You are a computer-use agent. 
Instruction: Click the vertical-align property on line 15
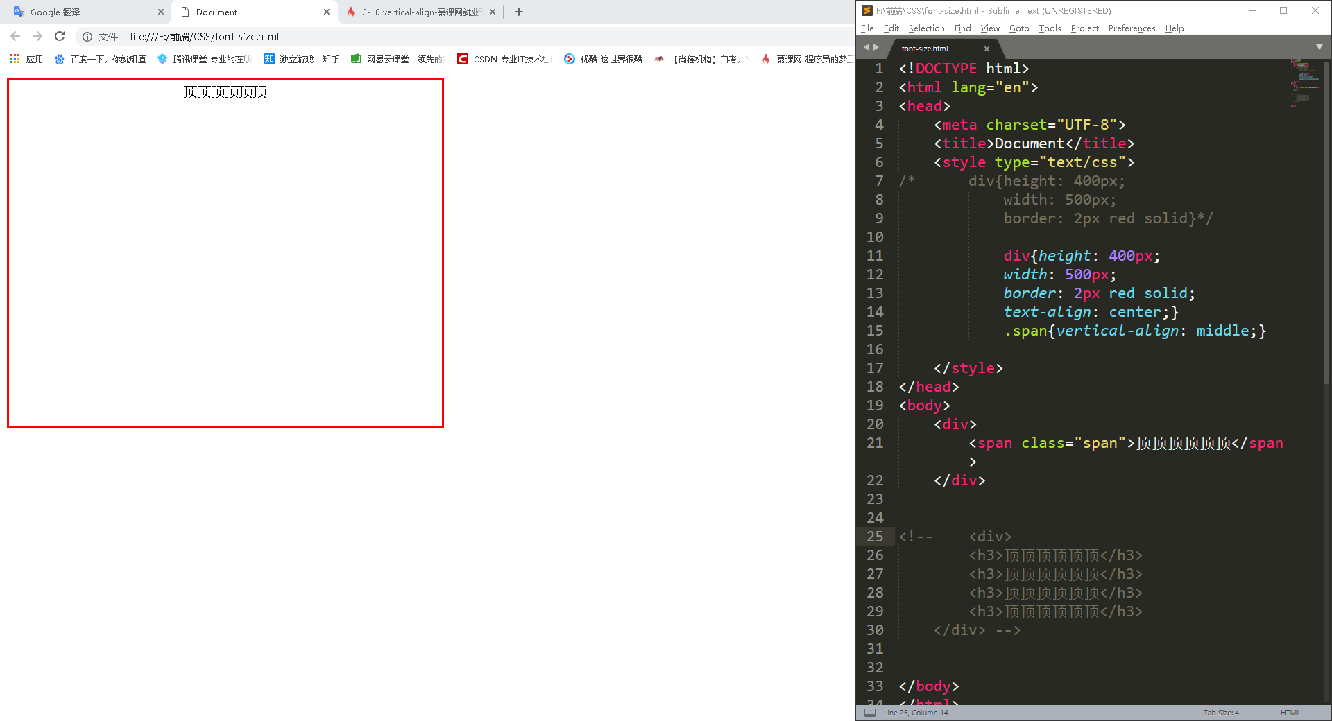[1117, 331]
